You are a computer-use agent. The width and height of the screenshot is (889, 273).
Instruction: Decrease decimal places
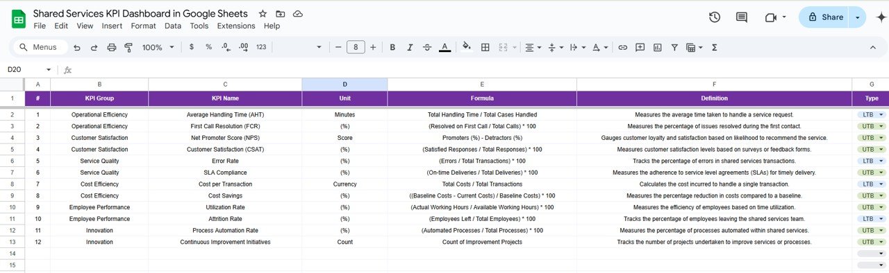click(226, 47)
